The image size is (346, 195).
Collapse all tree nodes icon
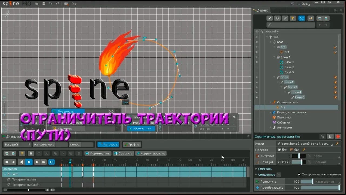pyautogui.click(x=320, y=18)
